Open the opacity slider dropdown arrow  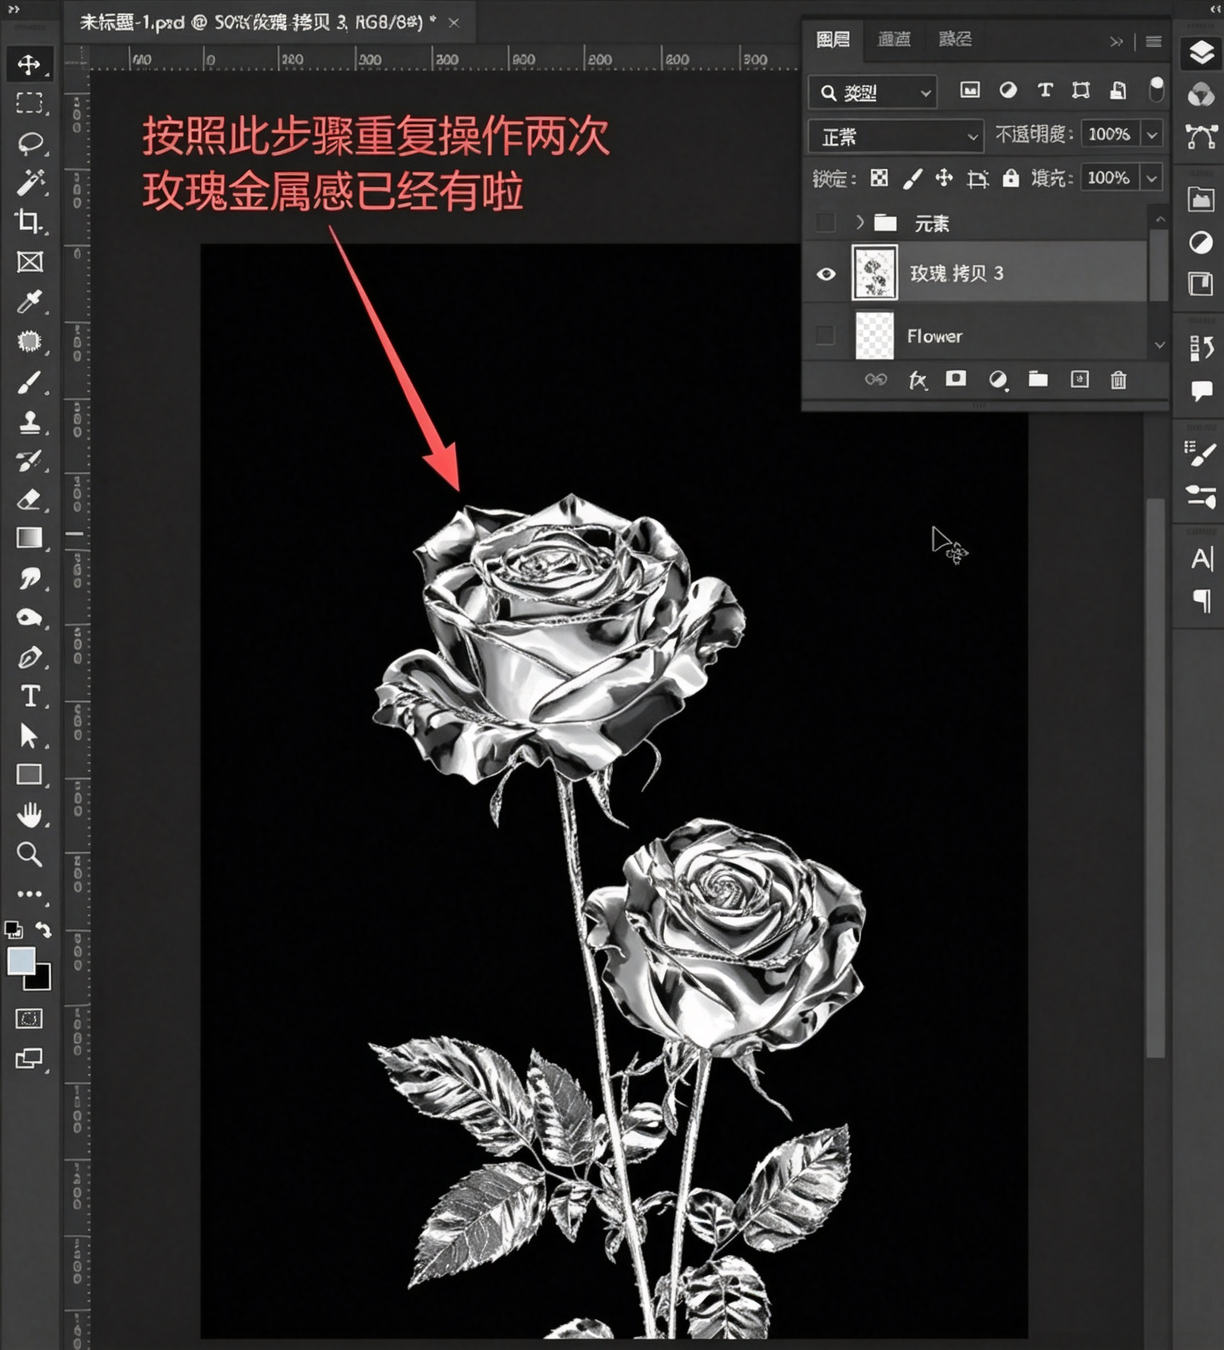click(x=1152, y=134)
